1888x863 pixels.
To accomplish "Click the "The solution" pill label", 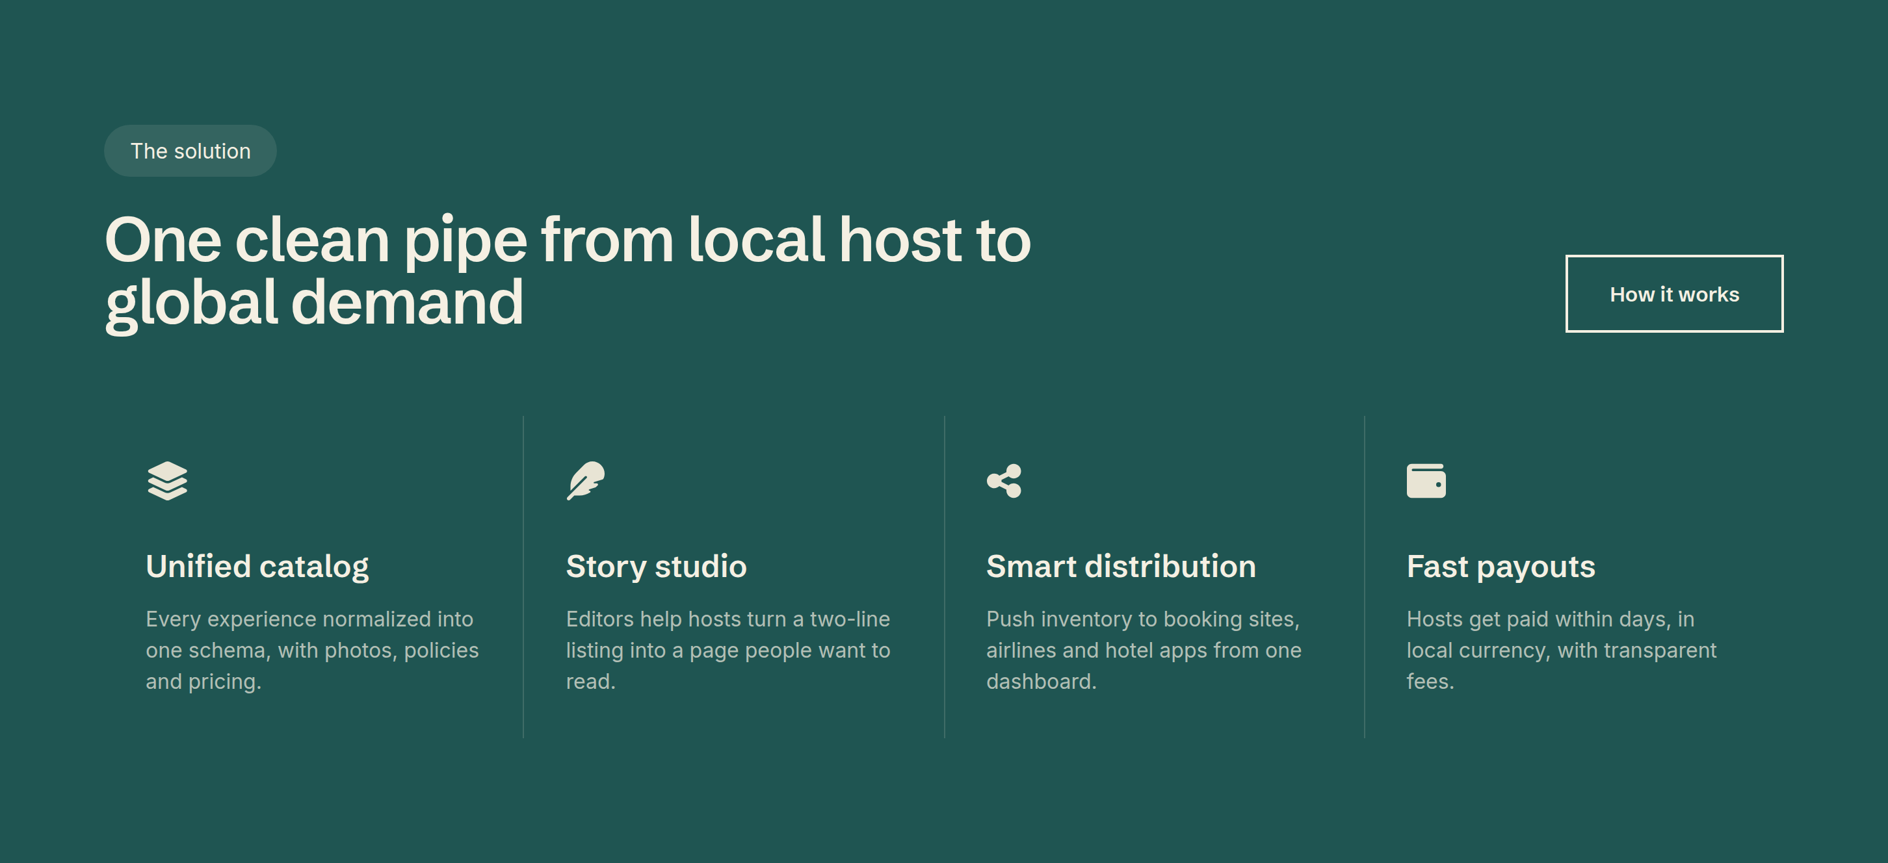I will click(x=190, y=151).
